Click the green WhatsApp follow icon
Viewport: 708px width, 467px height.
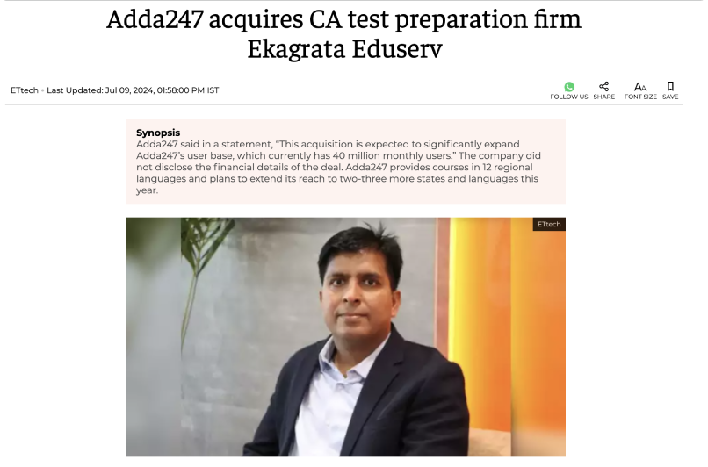coord(569,86)
